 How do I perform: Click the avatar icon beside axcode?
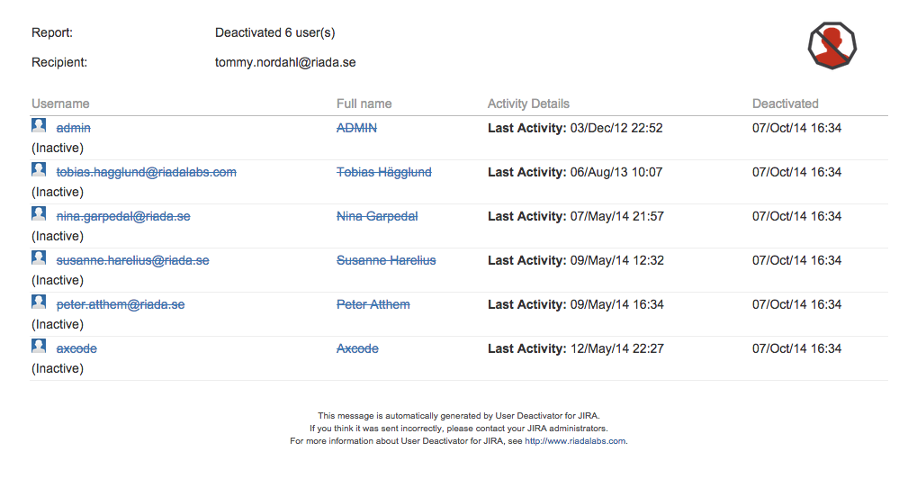pyautogui.click(x=39, y=347)
